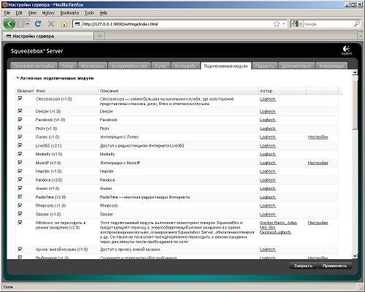This screenshot has height=292, width=365.
Task: Toggle the Flickr plugin checkbox
Action: [20, 128]
